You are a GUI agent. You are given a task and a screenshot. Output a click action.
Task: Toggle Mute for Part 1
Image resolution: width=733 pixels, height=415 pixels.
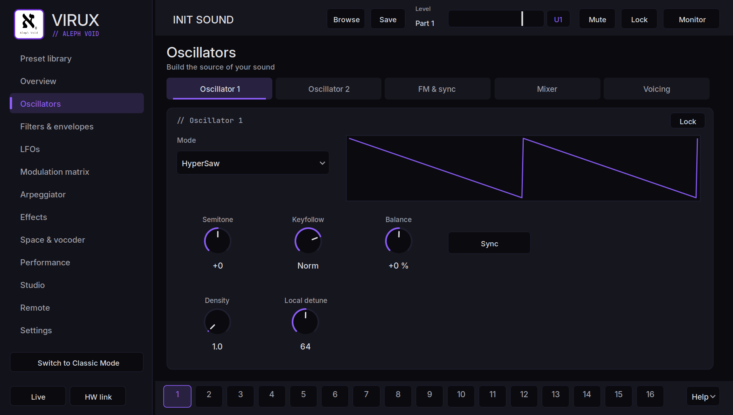point(597,19)
